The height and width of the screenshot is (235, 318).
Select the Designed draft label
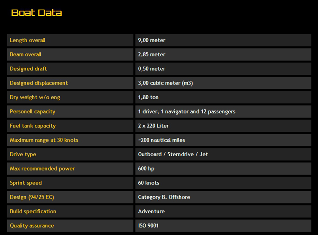point(28,69)
